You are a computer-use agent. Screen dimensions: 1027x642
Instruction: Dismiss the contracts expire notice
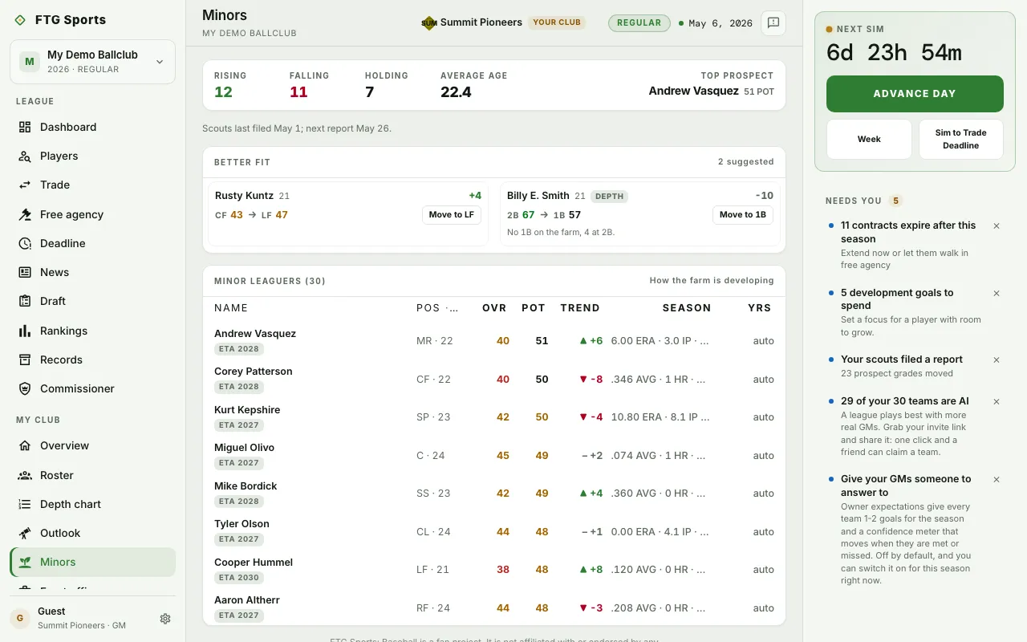[x=997, y=226]
